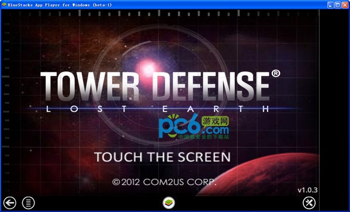Click the BlueStacks icon in title bar
350x212 pixels.
click(x=4, y=5)
